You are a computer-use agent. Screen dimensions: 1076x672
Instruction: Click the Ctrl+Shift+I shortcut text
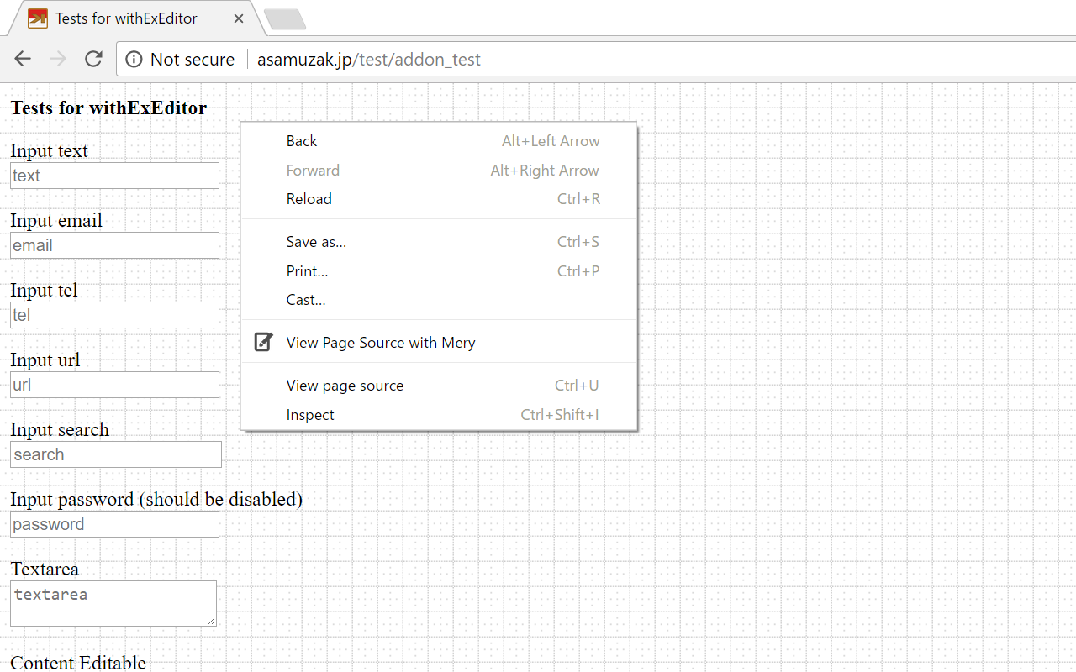[x=560, y=415]
